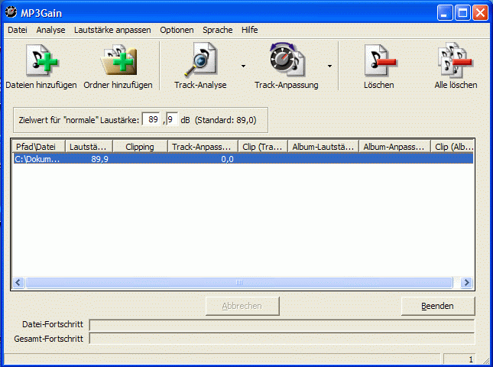Click the greyed Abbrechen button

242,306
